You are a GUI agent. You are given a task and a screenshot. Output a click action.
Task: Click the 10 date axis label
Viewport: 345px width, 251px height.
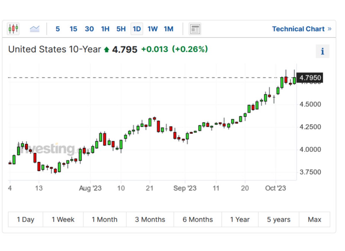pyautogui.click(x=121, y=188)
